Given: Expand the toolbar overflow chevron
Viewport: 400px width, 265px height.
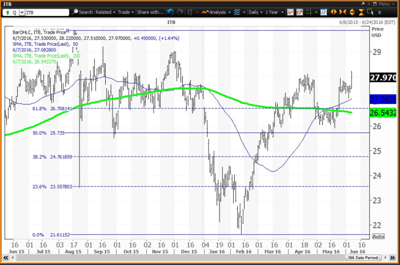Looking at the screenshot, I should pyautogui.click(x=379, y=12).
